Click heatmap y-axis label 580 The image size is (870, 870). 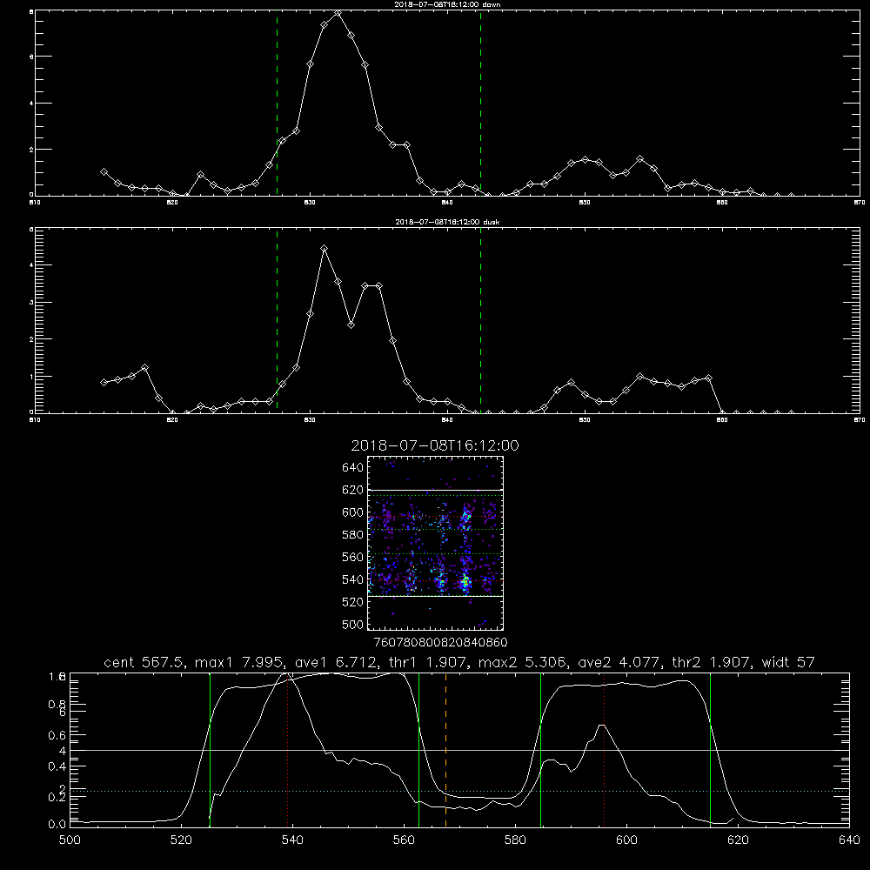[353, 535]
